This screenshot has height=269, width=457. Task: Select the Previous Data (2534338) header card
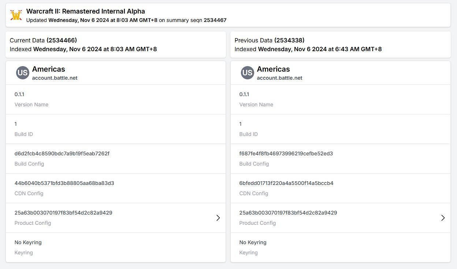click(x=340, y=45)
